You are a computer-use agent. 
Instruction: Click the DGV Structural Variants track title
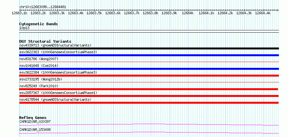click(x=45, y=41)
